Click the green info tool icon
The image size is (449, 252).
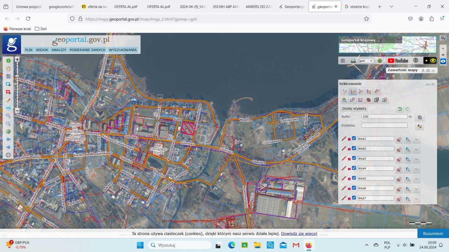(8, 61)
